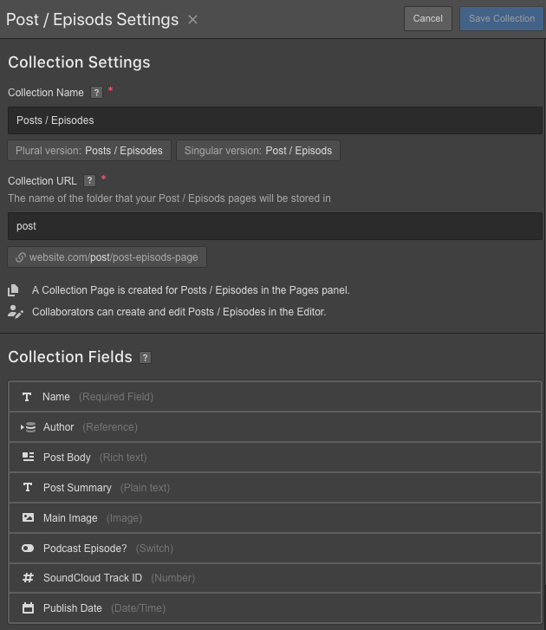Click the Cancel button
546x630 pixels.
428,18
